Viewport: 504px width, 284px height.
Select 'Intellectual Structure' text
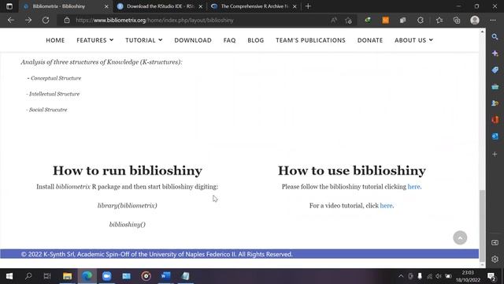[54, 94]
